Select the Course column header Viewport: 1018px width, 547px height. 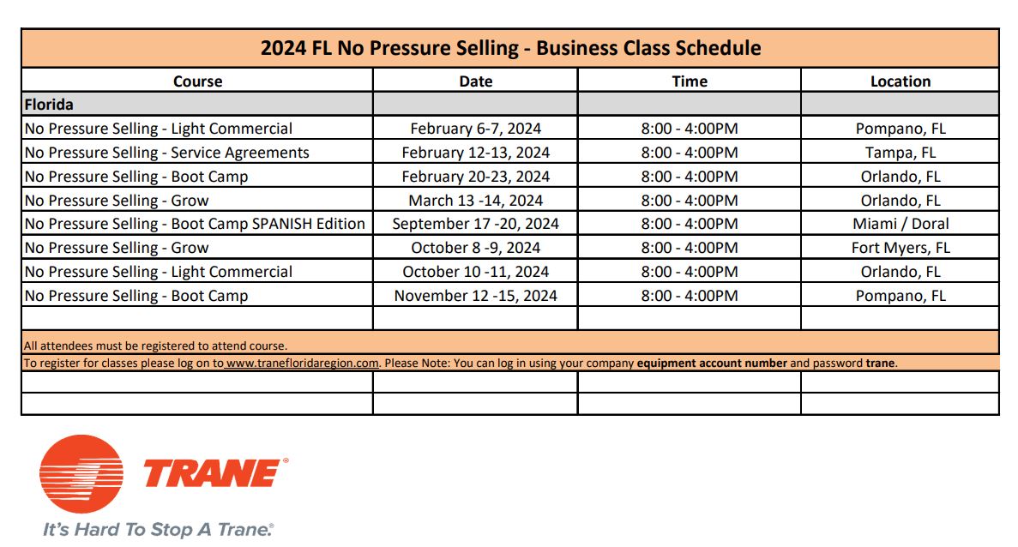(197, 81)
